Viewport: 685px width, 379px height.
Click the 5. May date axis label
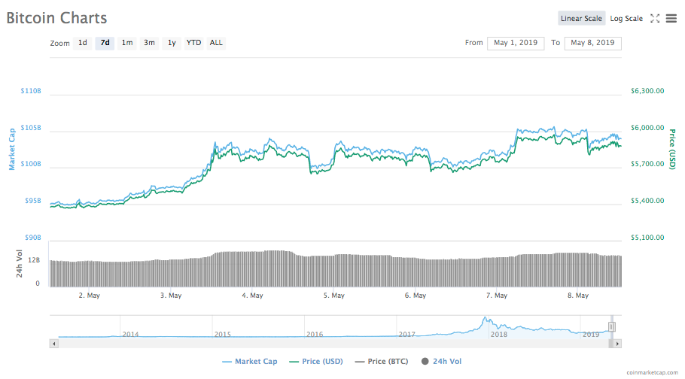coord(333,296)
